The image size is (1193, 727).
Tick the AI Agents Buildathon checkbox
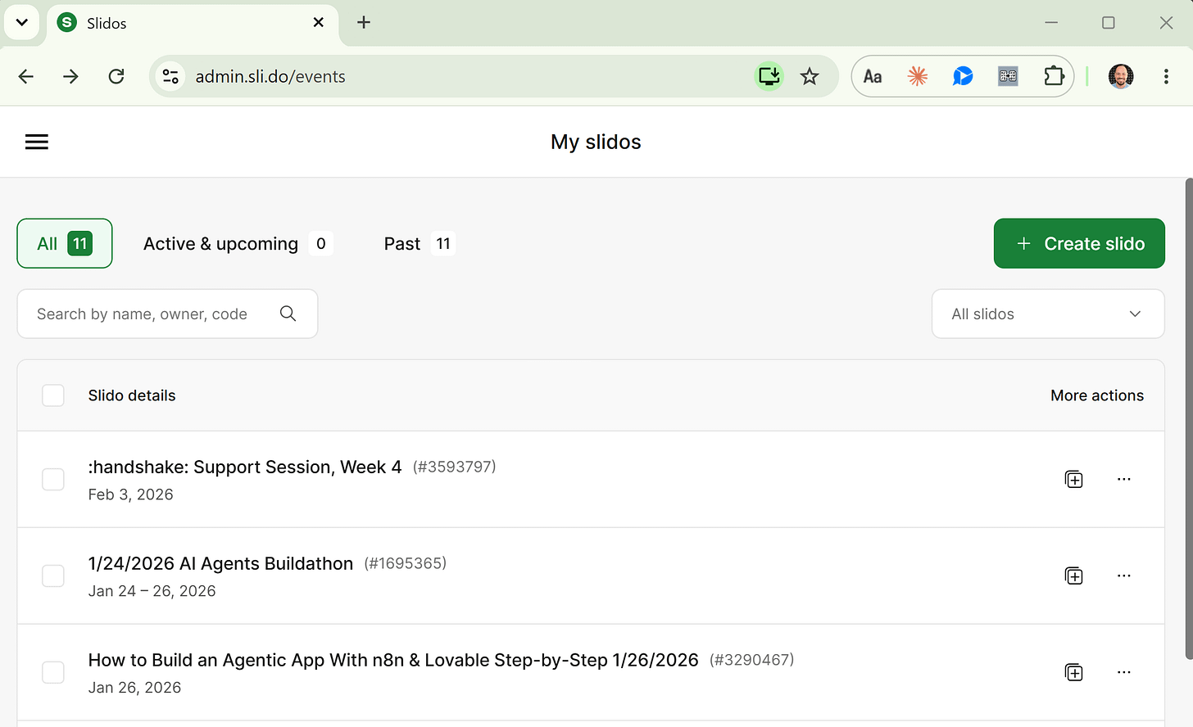[53, 576]
